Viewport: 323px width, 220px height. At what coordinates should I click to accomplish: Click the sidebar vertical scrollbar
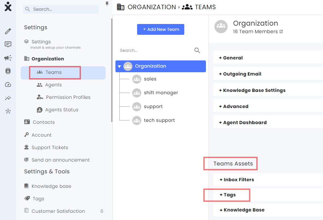point(112,70)
